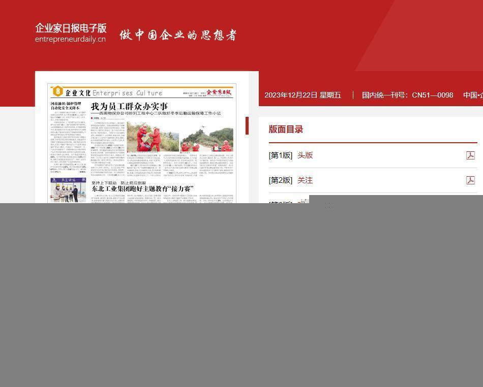Open article 东北工业集团跑好主题教育"接力赛"

142,189
